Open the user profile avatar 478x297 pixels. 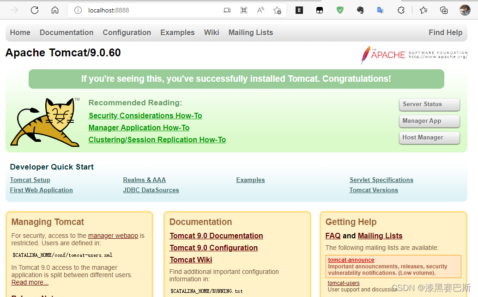465,10
